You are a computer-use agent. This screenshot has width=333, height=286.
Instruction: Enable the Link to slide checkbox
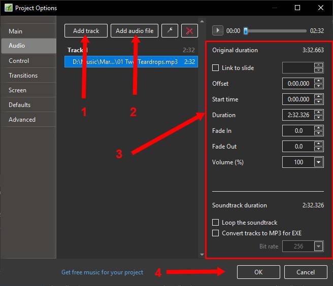pos(215,68)
